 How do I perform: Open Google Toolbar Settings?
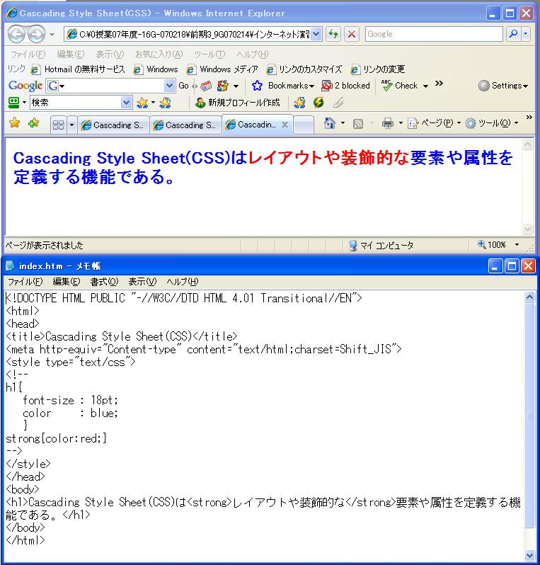click(503, 86)
